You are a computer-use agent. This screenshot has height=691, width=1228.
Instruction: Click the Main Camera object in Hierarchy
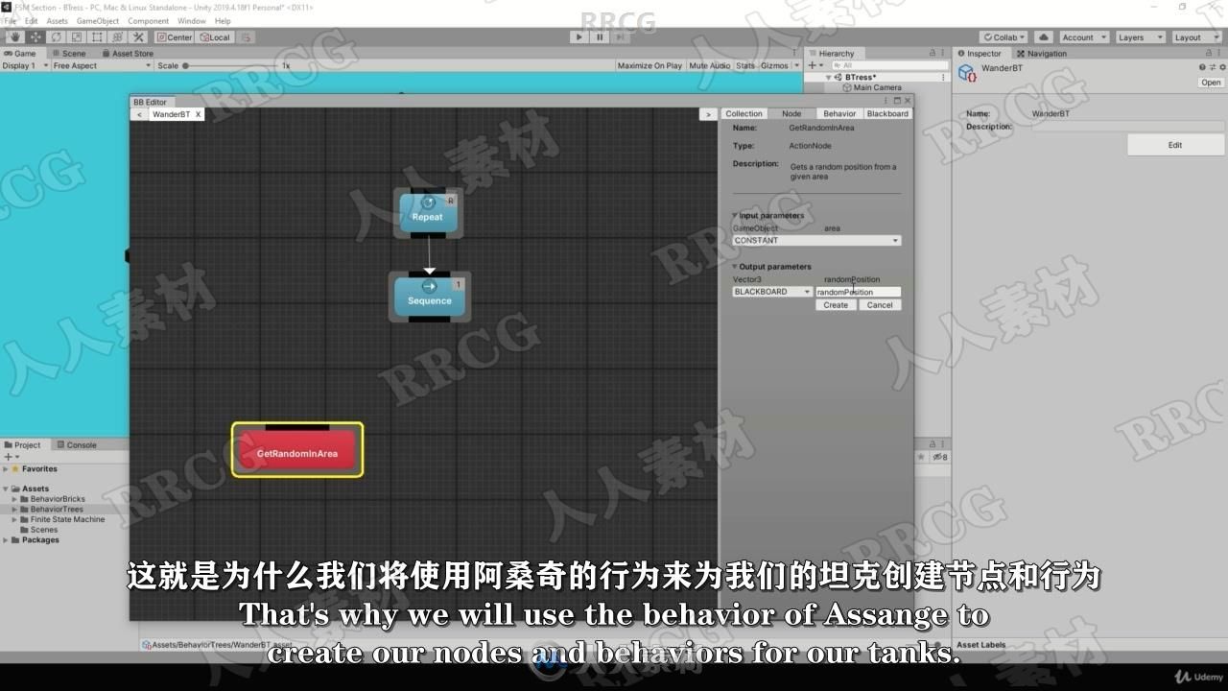871,87
